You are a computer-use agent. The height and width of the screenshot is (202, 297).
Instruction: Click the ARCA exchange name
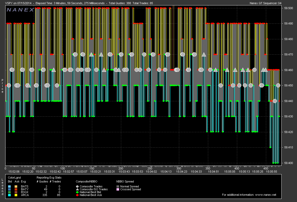[25, 195]
